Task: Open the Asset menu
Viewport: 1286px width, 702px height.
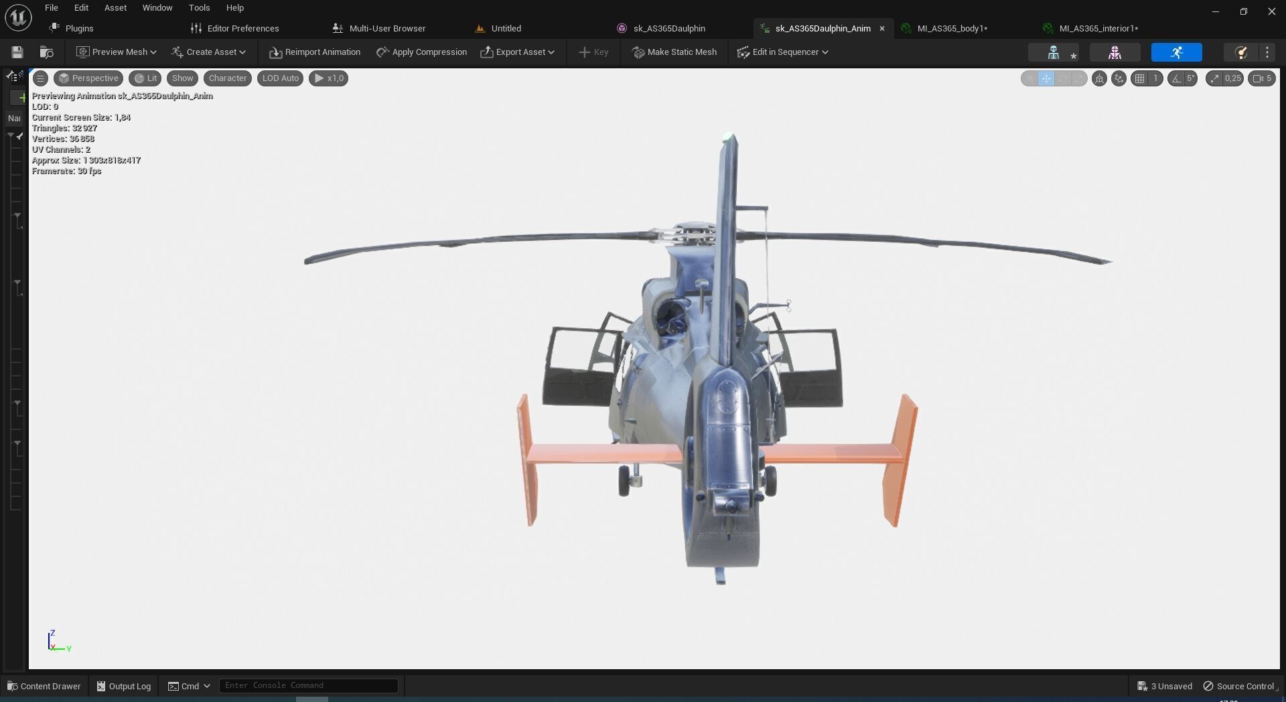Action: click(x=115, y=8)
